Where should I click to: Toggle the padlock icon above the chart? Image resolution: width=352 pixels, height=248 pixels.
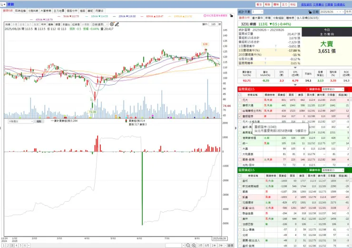(231, 16)
